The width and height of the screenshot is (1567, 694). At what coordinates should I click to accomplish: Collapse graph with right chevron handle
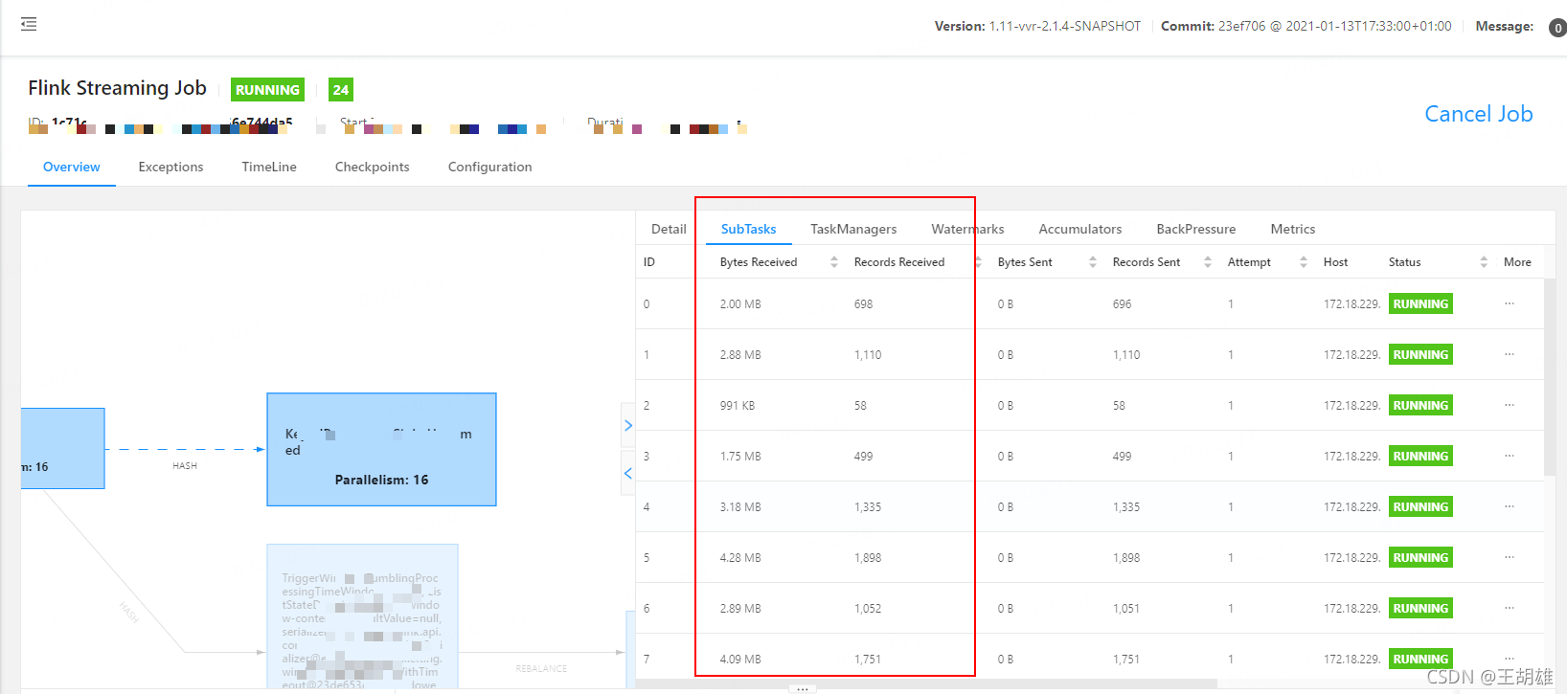pyautogui.click(x=628, y=425)
